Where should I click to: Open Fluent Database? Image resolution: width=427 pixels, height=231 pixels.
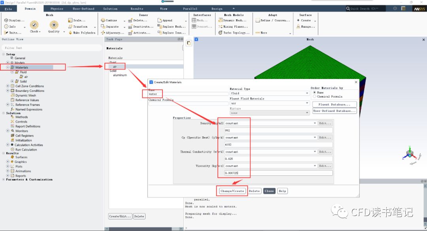pyautogui.click(x=334, y=104)
